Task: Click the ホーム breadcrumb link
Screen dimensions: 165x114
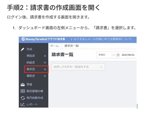Action: coord(54,46)
